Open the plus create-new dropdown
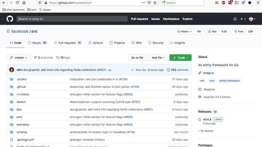This screenshot has width=262, height=147. coord(243,19)
